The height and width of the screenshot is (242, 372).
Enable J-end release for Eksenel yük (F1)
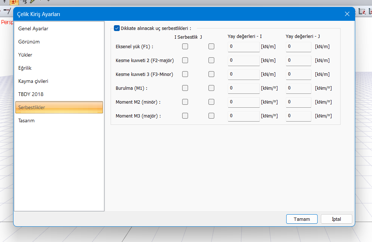[x=211, y=46]
